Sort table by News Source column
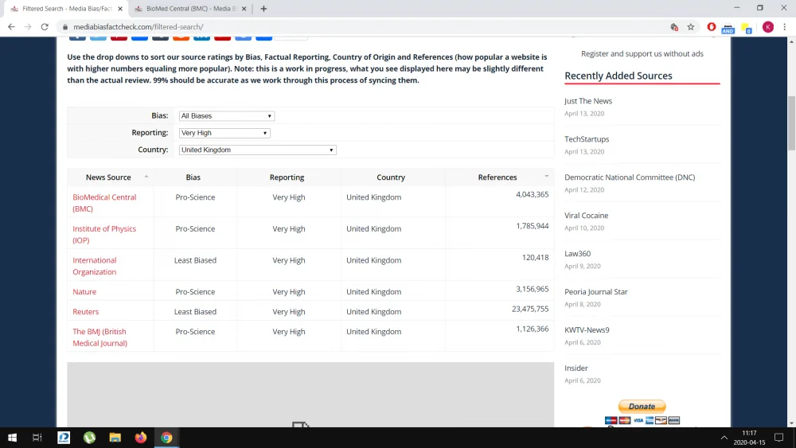 click(x=110, y=177)
